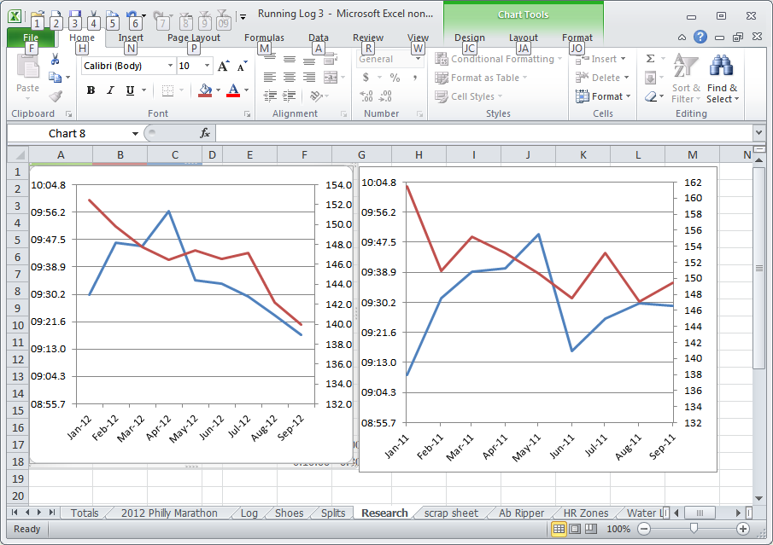Expand the font size dropdown
Image resolution: width=773 pixels, height=545 pixels.
207,67
